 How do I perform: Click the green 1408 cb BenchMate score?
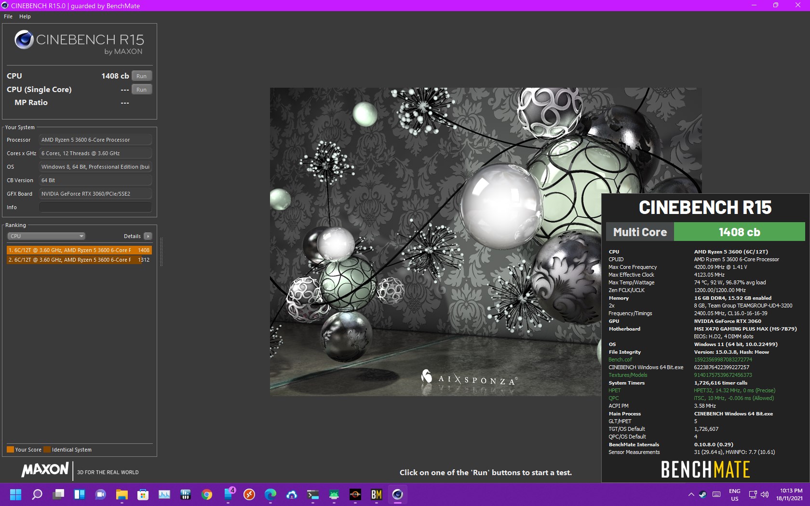739,232
